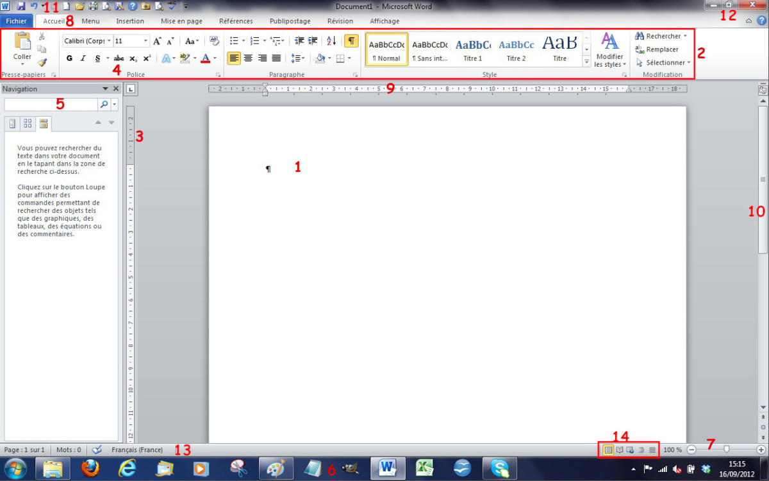Create a new blank document from Quick Access Toolbar

pos(66,6)
